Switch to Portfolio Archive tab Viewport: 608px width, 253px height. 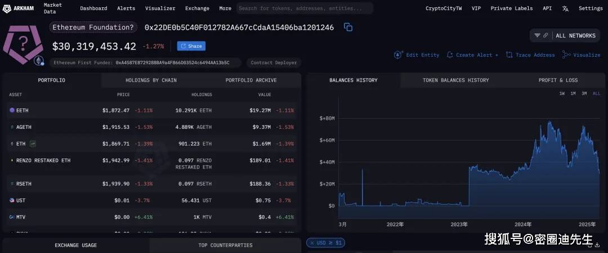click(251, 80)
